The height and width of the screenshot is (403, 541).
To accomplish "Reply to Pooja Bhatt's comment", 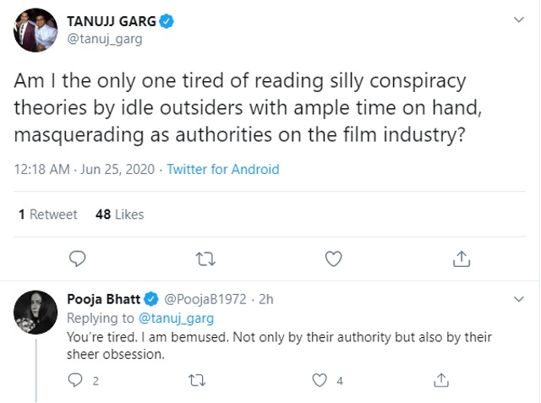I will click(75, 380).
